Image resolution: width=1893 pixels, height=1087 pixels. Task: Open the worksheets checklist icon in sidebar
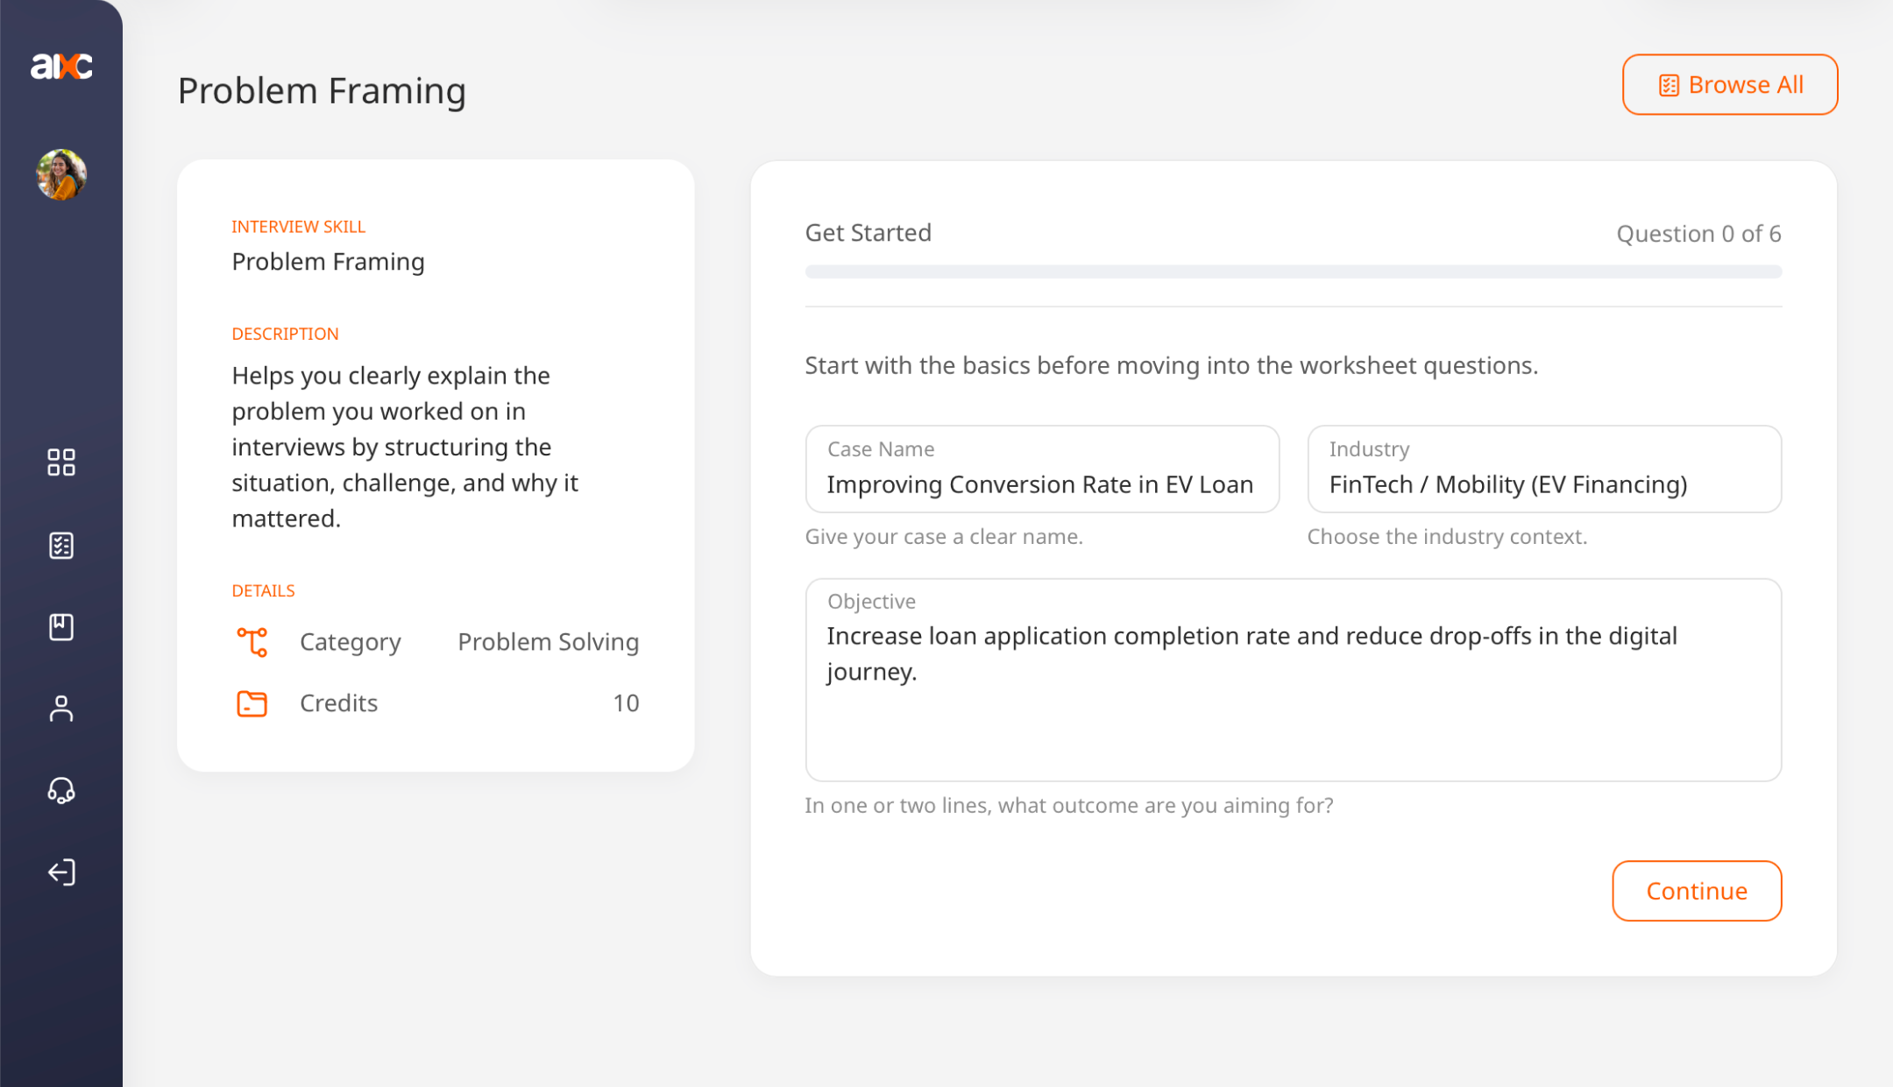coord(61,545)
